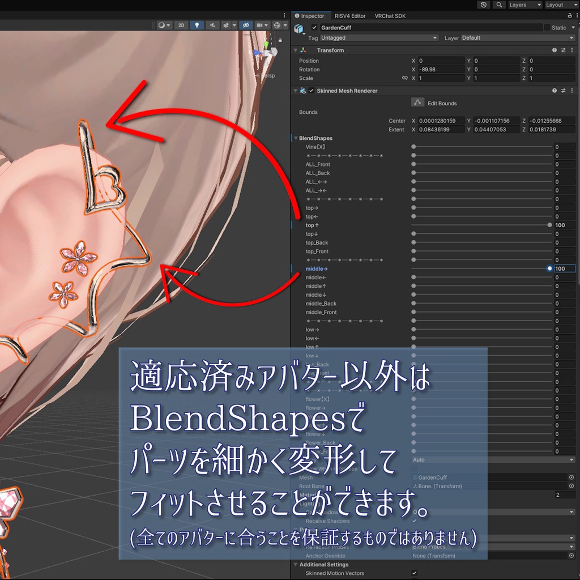Open the search icon near Layers

point(498,5)
